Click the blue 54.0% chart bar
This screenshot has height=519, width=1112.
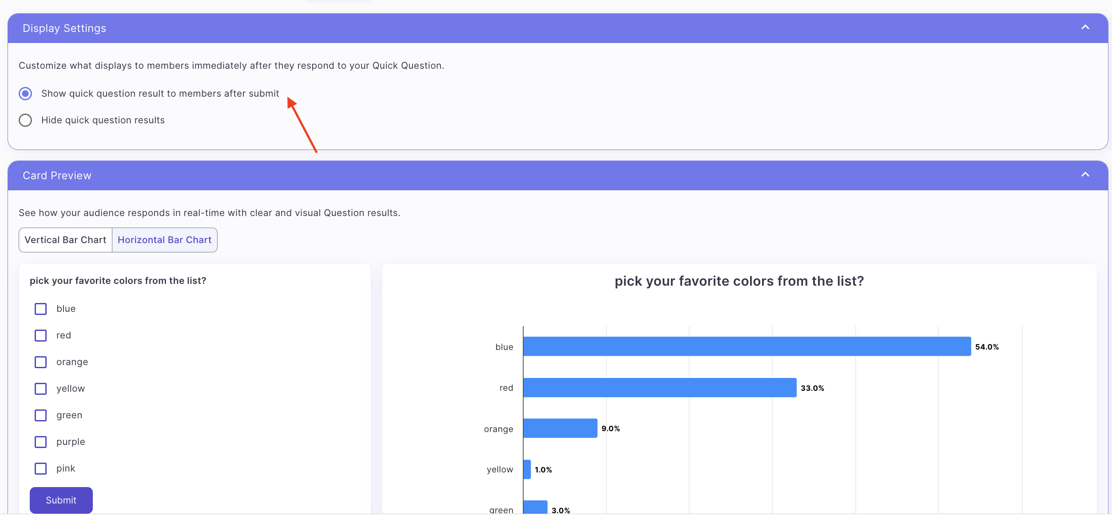click(x=747, y=346)
